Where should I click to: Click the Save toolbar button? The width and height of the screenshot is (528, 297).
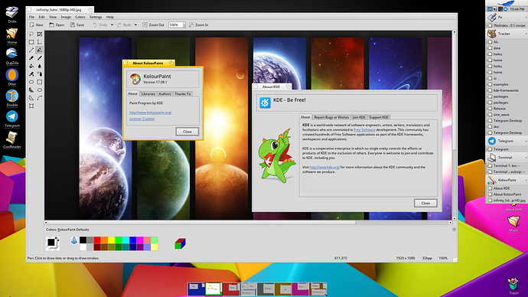77,25
